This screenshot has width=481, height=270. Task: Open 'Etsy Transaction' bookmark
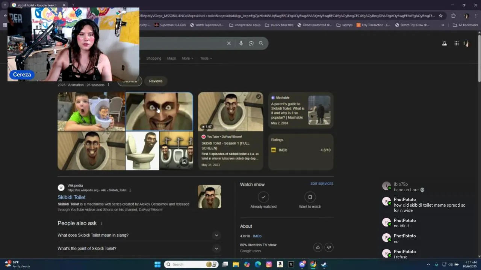click(x=374, y=25)
